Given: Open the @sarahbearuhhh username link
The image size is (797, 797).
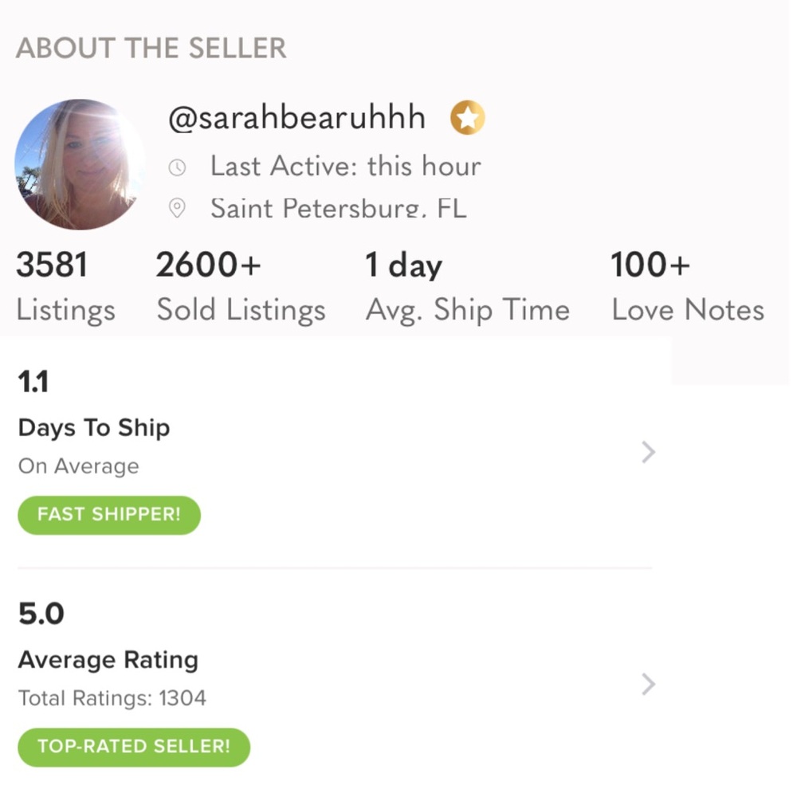Looking at the screenshot, I should [296, 120].
